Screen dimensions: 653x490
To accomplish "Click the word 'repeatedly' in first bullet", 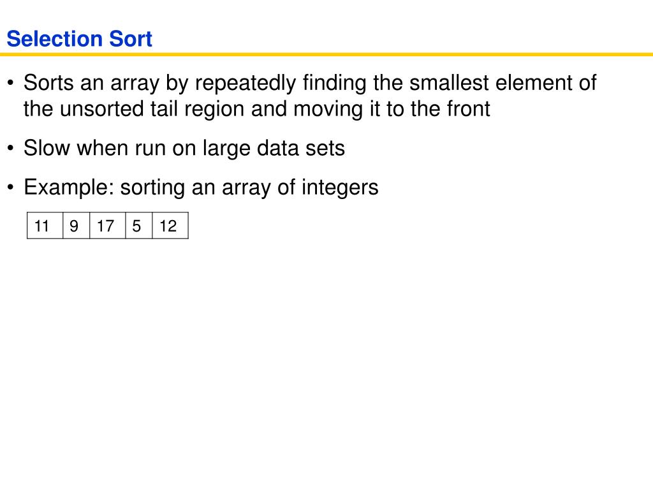I will point(246,84).
